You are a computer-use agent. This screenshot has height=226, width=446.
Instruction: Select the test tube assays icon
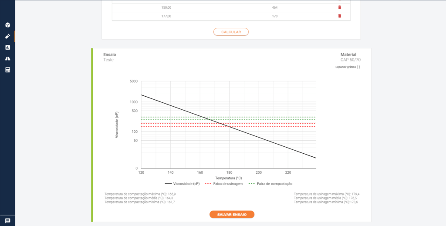click(7, 36)
